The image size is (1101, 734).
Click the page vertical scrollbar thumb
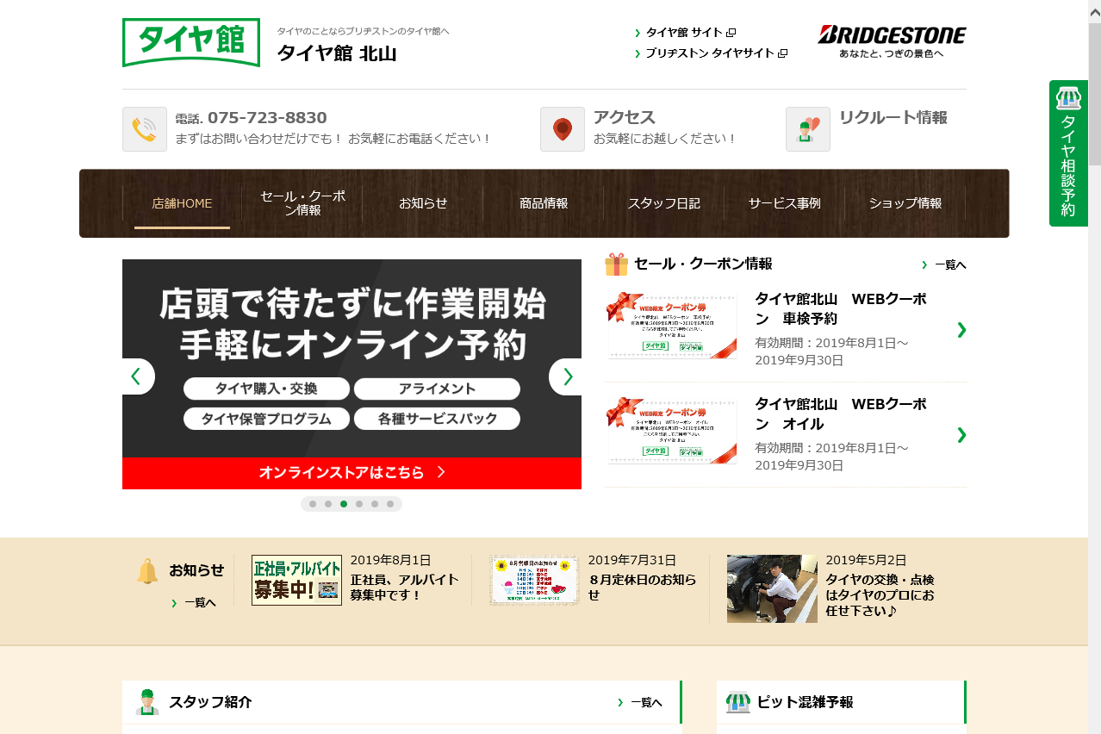tap(1094, 95)
